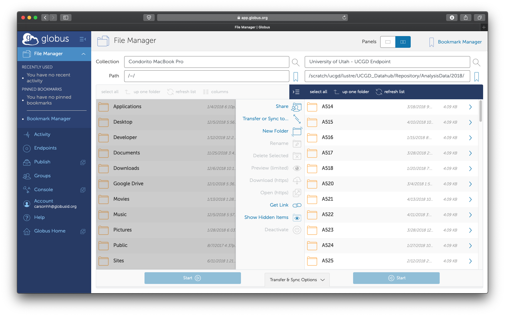505x316 pixels.
Task: Open folder A525 with its chevron
Action: coord(470,261)
